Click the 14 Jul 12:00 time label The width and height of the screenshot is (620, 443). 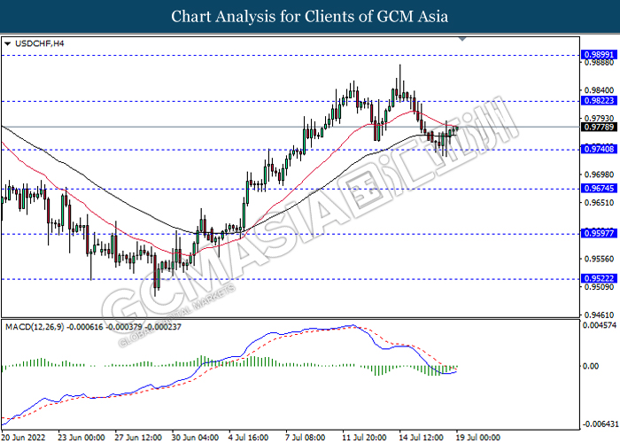[x=422, y=438]
